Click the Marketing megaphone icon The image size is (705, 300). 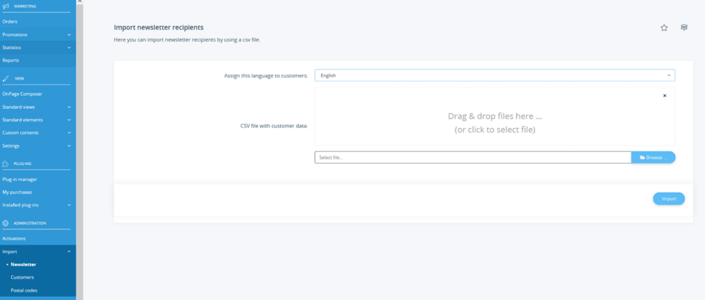click(6, 6)
